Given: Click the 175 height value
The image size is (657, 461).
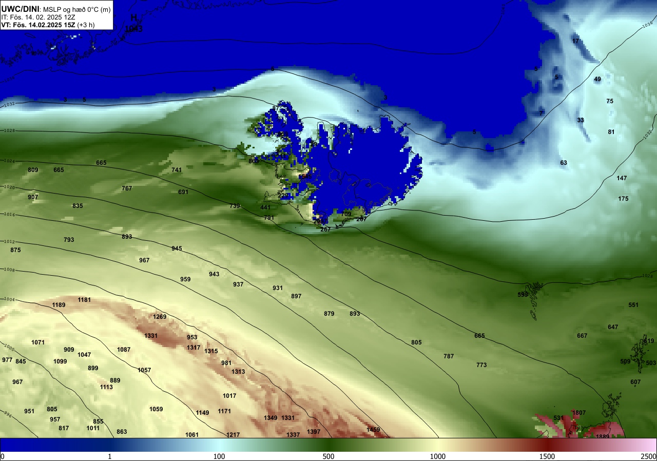Looking at the screenshot, I should pos(623,199).
